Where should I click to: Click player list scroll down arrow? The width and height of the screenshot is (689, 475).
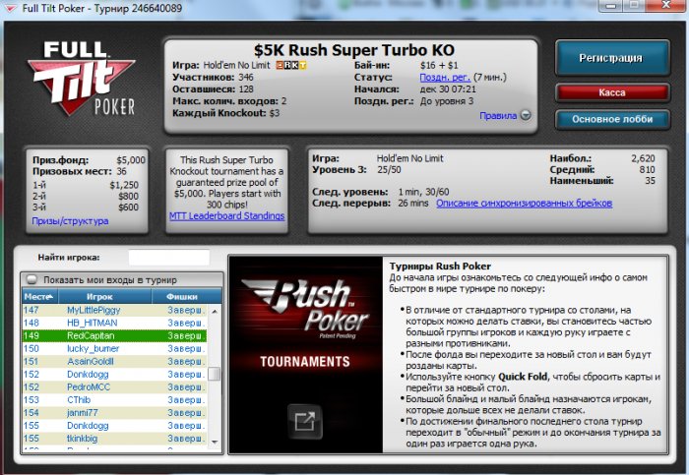pos(215,442)
